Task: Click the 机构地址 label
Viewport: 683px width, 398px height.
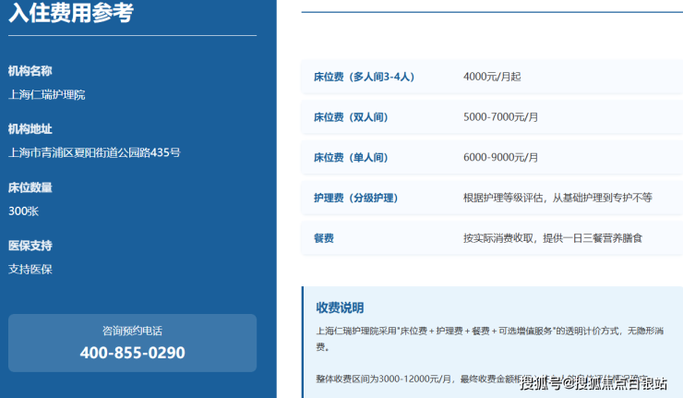Action: click(30, 129)
